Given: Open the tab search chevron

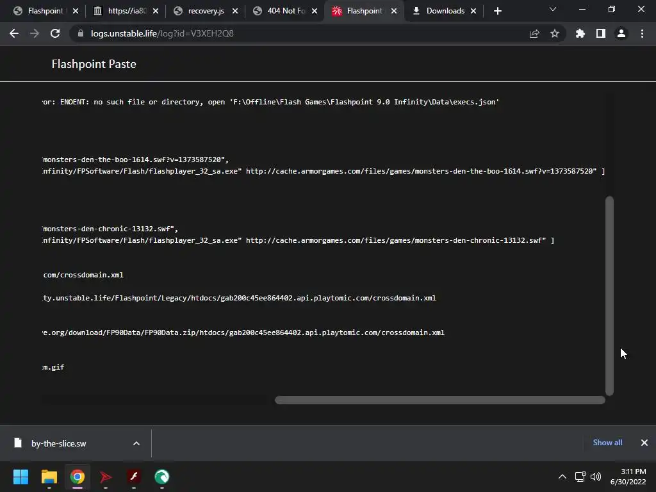Looking at the screenshot, I should pos(553,9).
